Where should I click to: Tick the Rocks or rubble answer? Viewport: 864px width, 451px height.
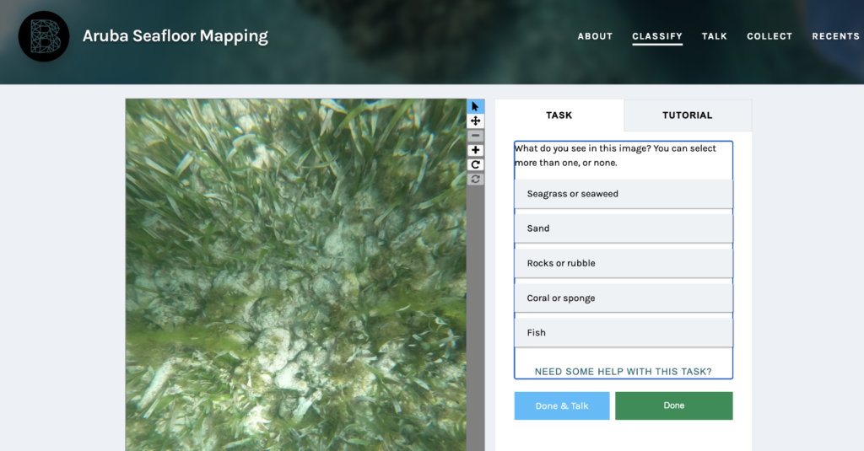624,263
